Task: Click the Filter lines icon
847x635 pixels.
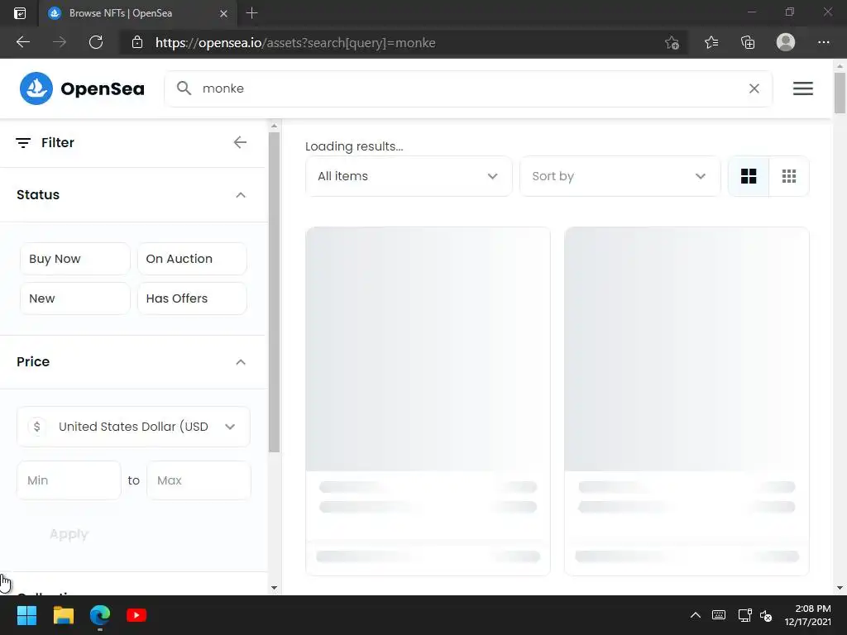Action: click(x=23, y=142)
